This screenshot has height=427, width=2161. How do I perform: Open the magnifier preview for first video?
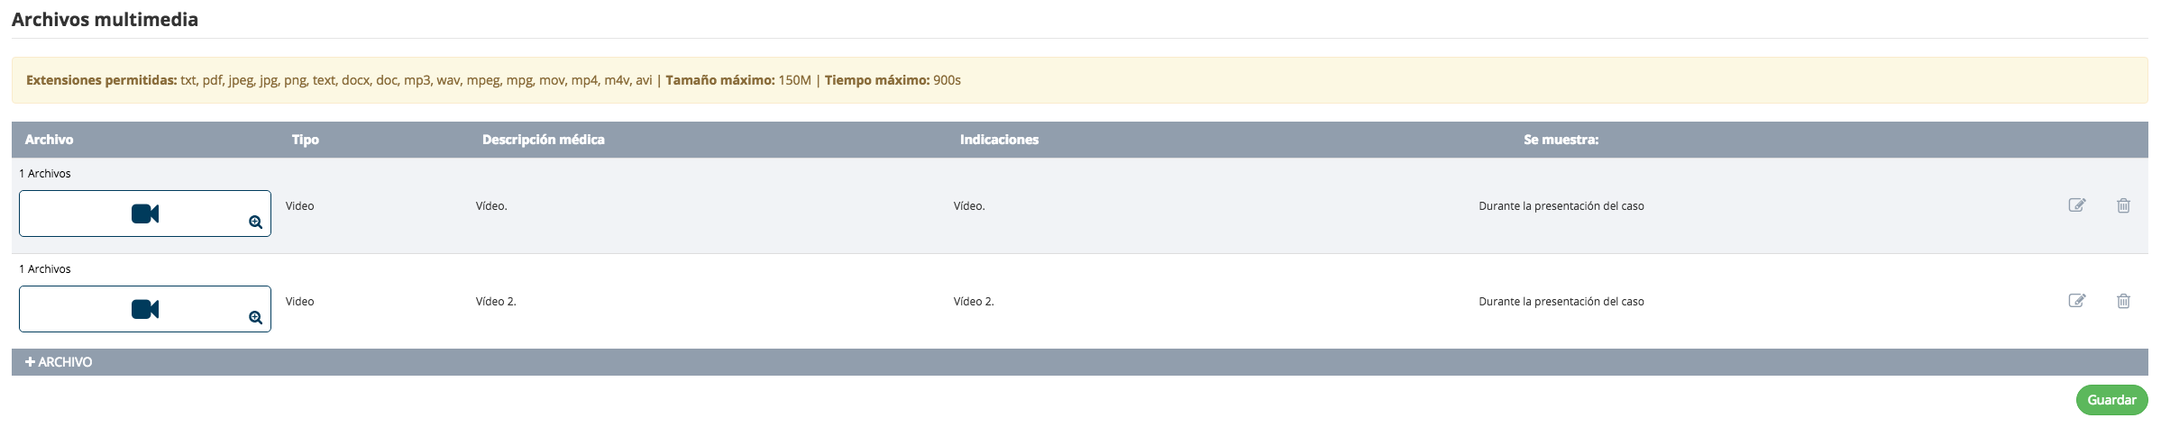(256, 223)
